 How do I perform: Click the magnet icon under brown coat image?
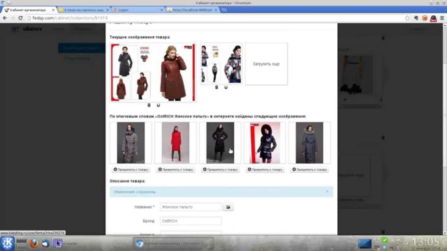[158, 105]
